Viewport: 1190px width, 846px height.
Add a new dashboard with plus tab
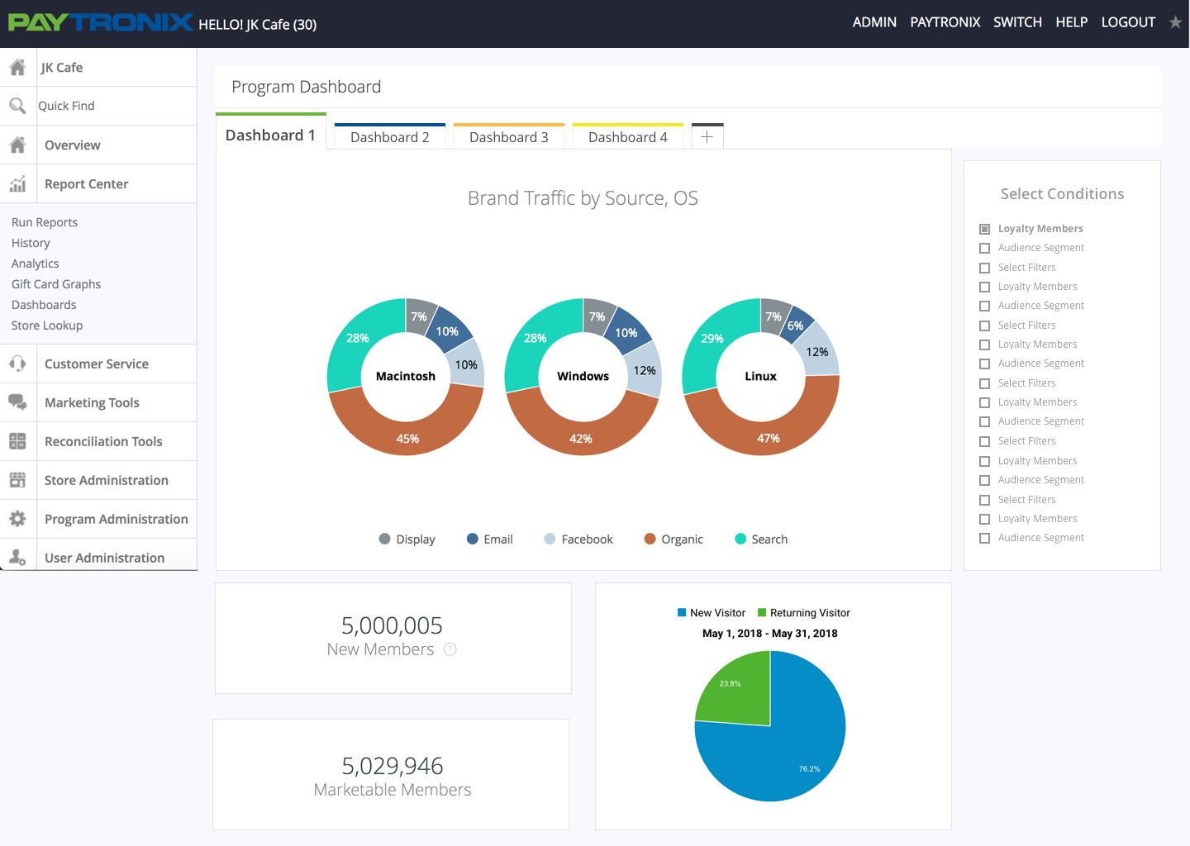(707, 137)
